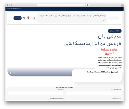Click the site logo placeholder in the header
The image size is (129, 109).
point(114,18)
